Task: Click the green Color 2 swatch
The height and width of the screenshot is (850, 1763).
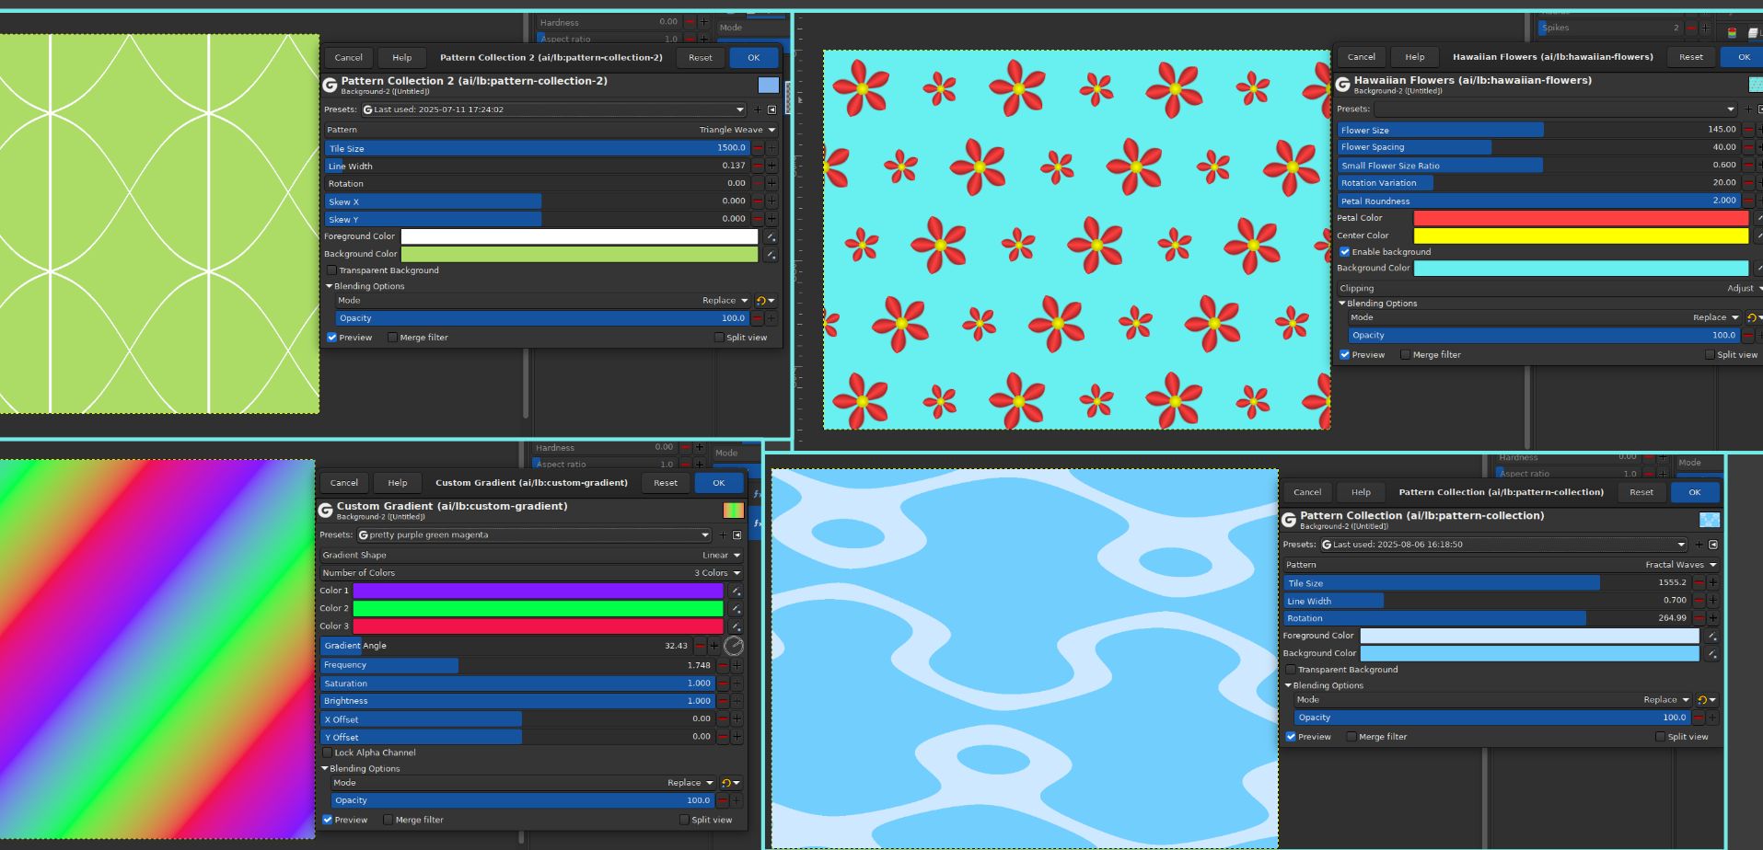Action: (x=539, y=609)
